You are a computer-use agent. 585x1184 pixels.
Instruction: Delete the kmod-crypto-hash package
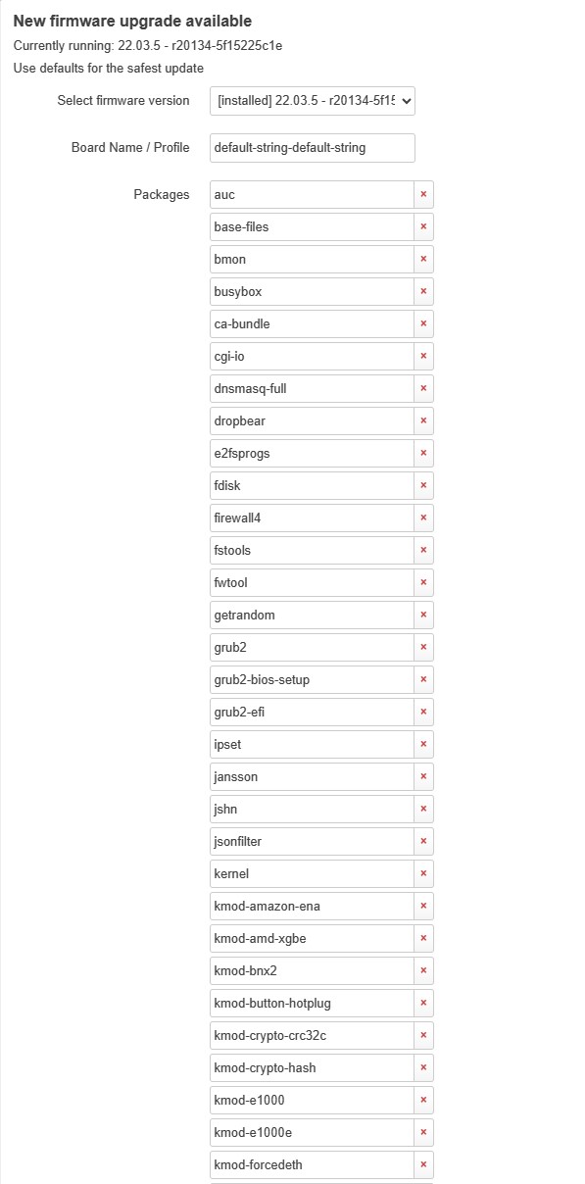[423, 1067]
